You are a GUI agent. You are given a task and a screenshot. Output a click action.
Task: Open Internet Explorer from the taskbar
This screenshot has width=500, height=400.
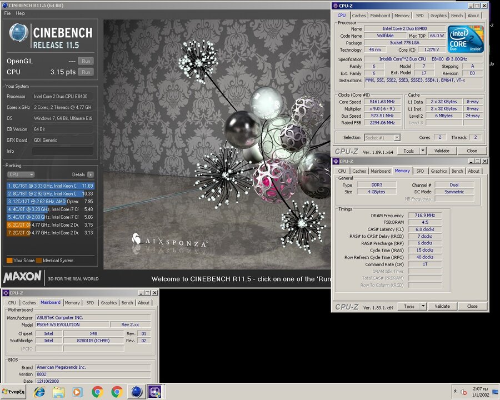pyautogui.click(x=39, y=392)
